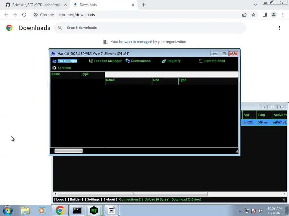This screenshot has width=289, height=216.
Task: Open the Builder link in njRAT
Action: tap(75, 199)
